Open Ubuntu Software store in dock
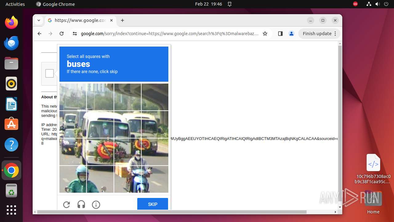The image size is (394, 222). point(11,124)
